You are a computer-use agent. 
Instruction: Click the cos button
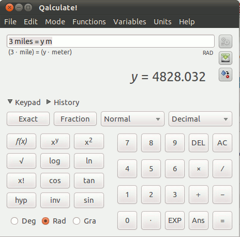(55, 181)
